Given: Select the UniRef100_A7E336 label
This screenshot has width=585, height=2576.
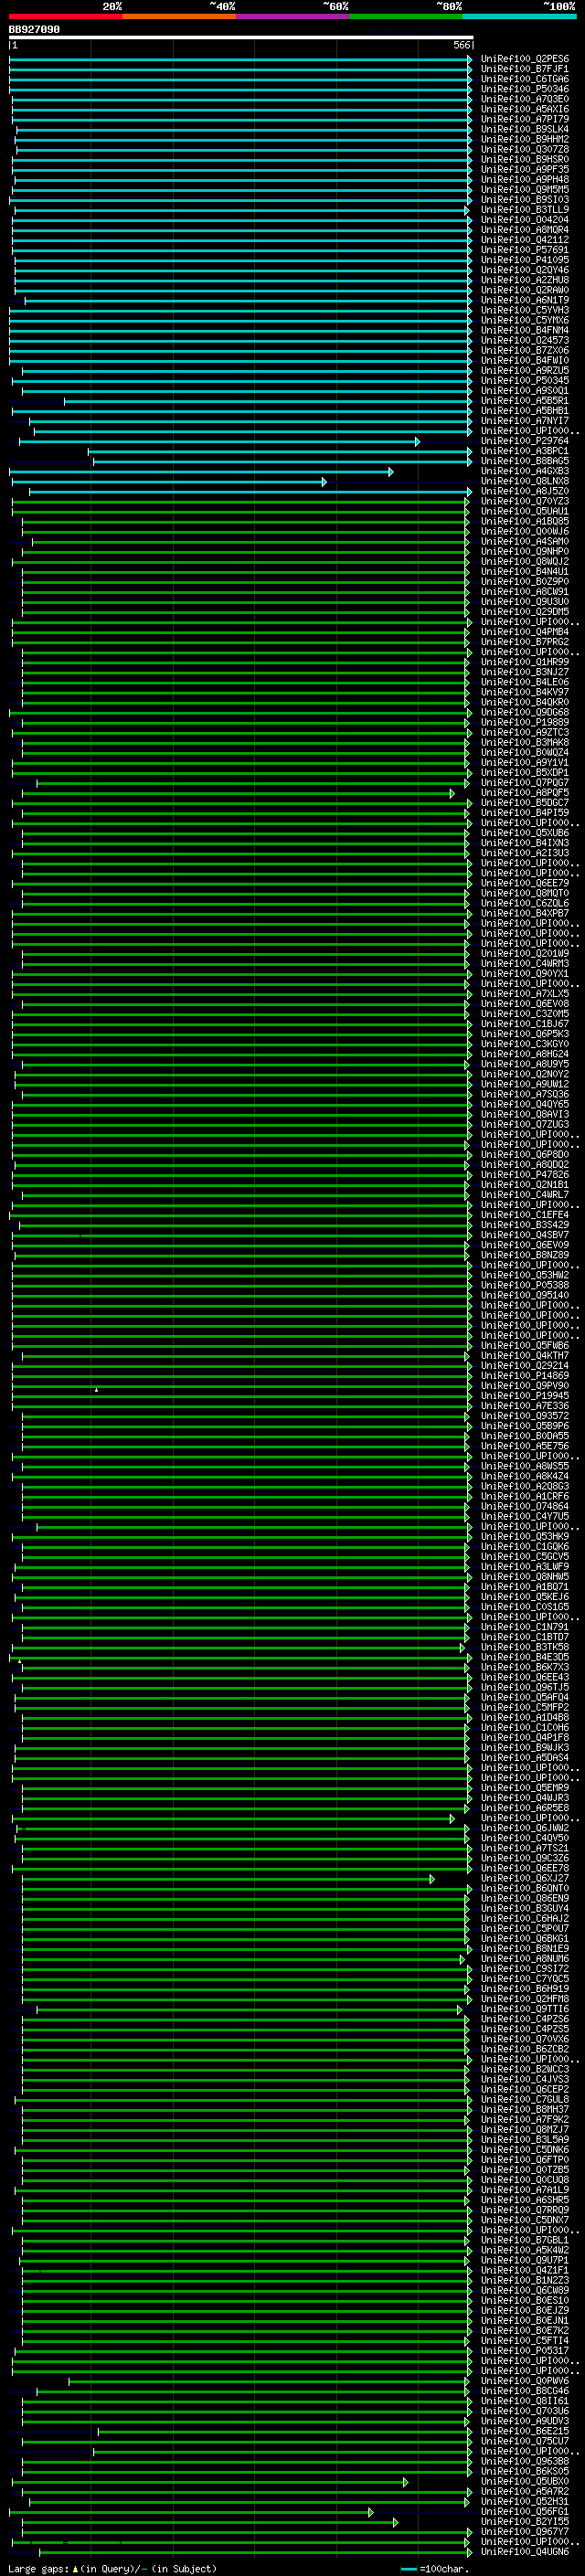Looking at the screenshot, I should 525,1406.
